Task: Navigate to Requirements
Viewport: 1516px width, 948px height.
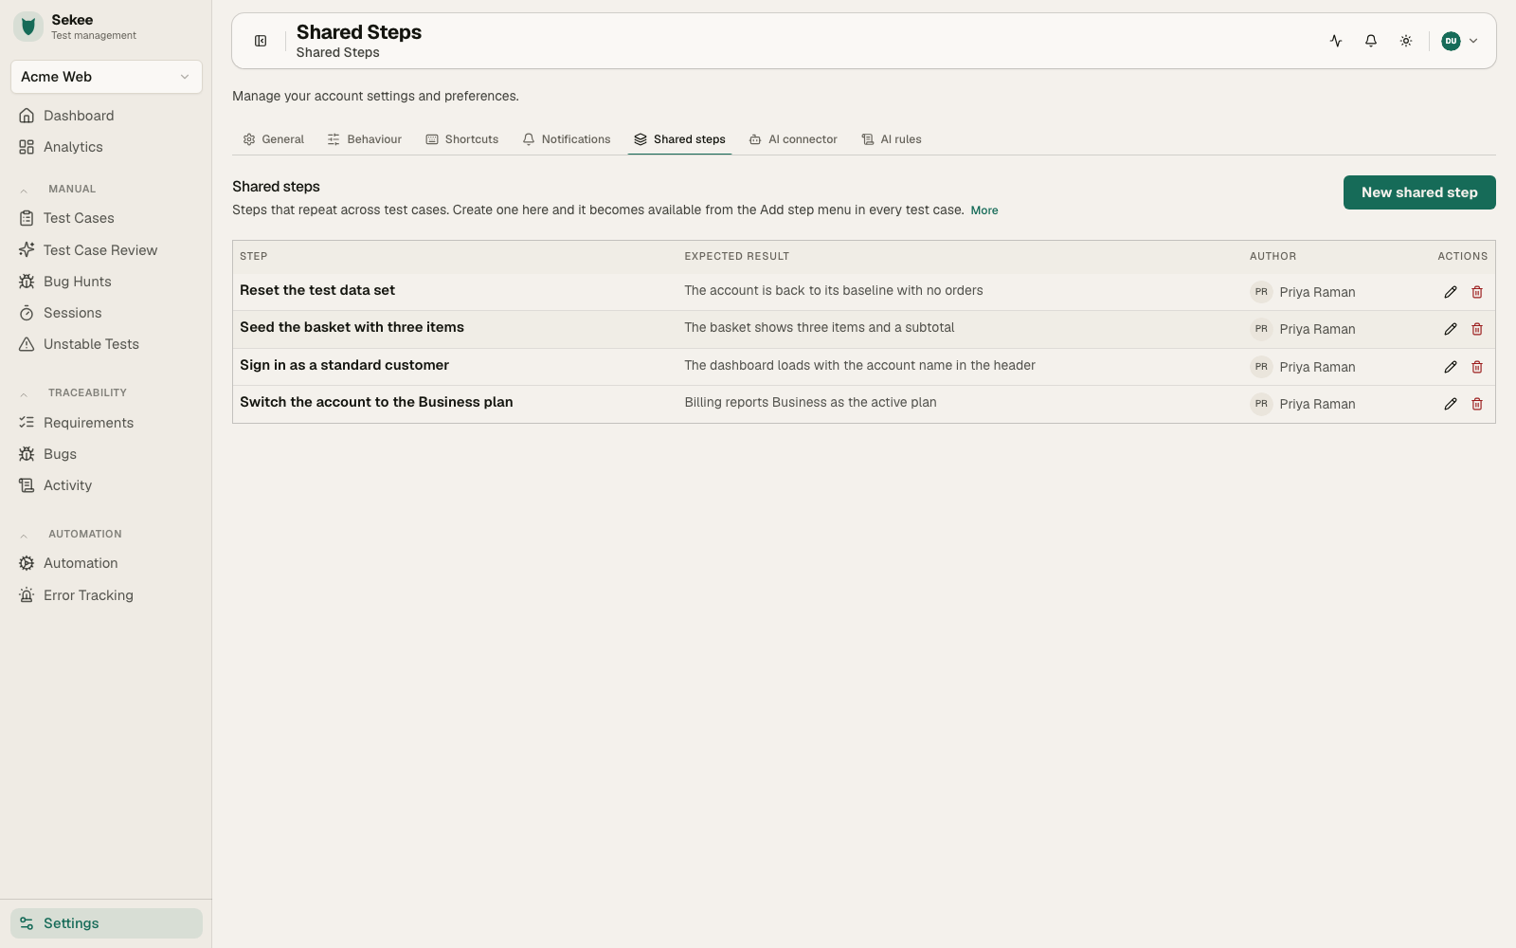Action: pos(106,423)
